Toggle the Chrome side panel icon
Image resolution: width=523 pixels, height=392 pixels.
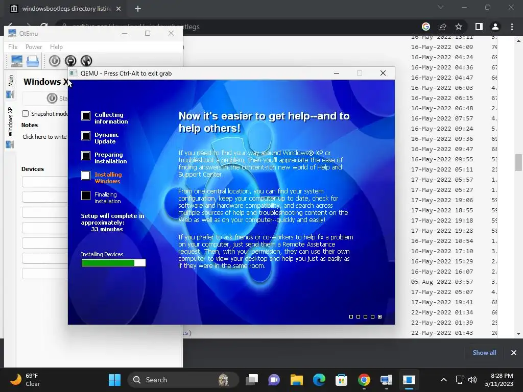pos(479,27)
